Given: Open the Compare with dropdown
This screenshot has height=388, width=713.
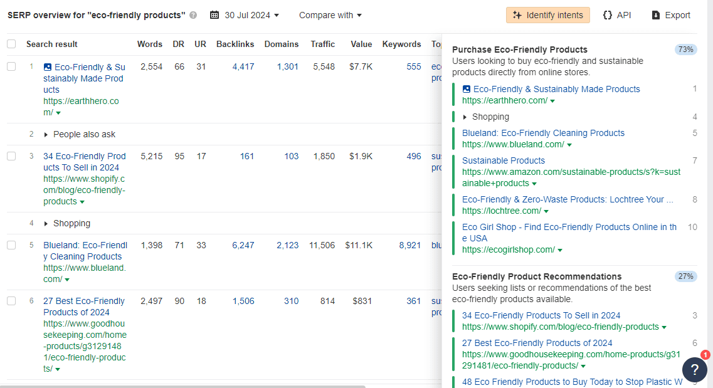Looking at the screenshot, I should click(330, 15).
